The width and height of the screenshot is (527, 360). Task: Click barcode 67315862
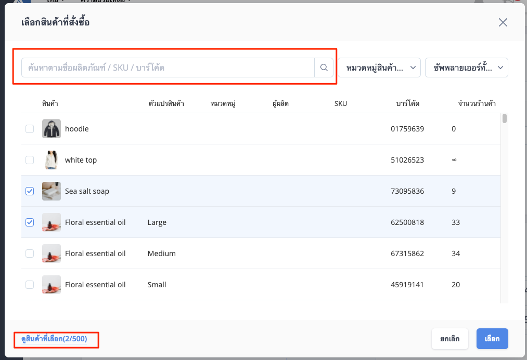pos(407,254)
